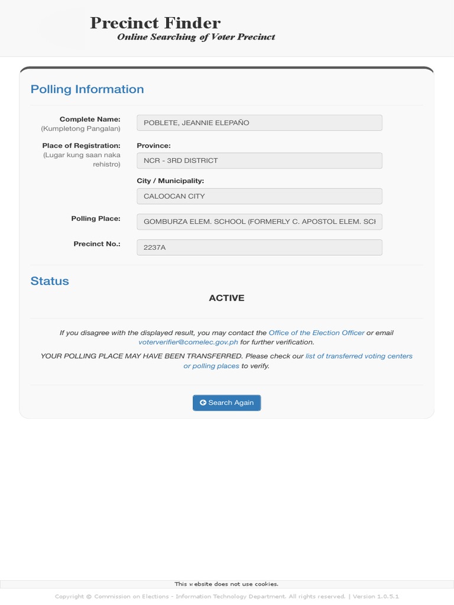Screen dimensions: 454x605
Task: Open list of transferred voting centers link
Action: coord(359,356)
